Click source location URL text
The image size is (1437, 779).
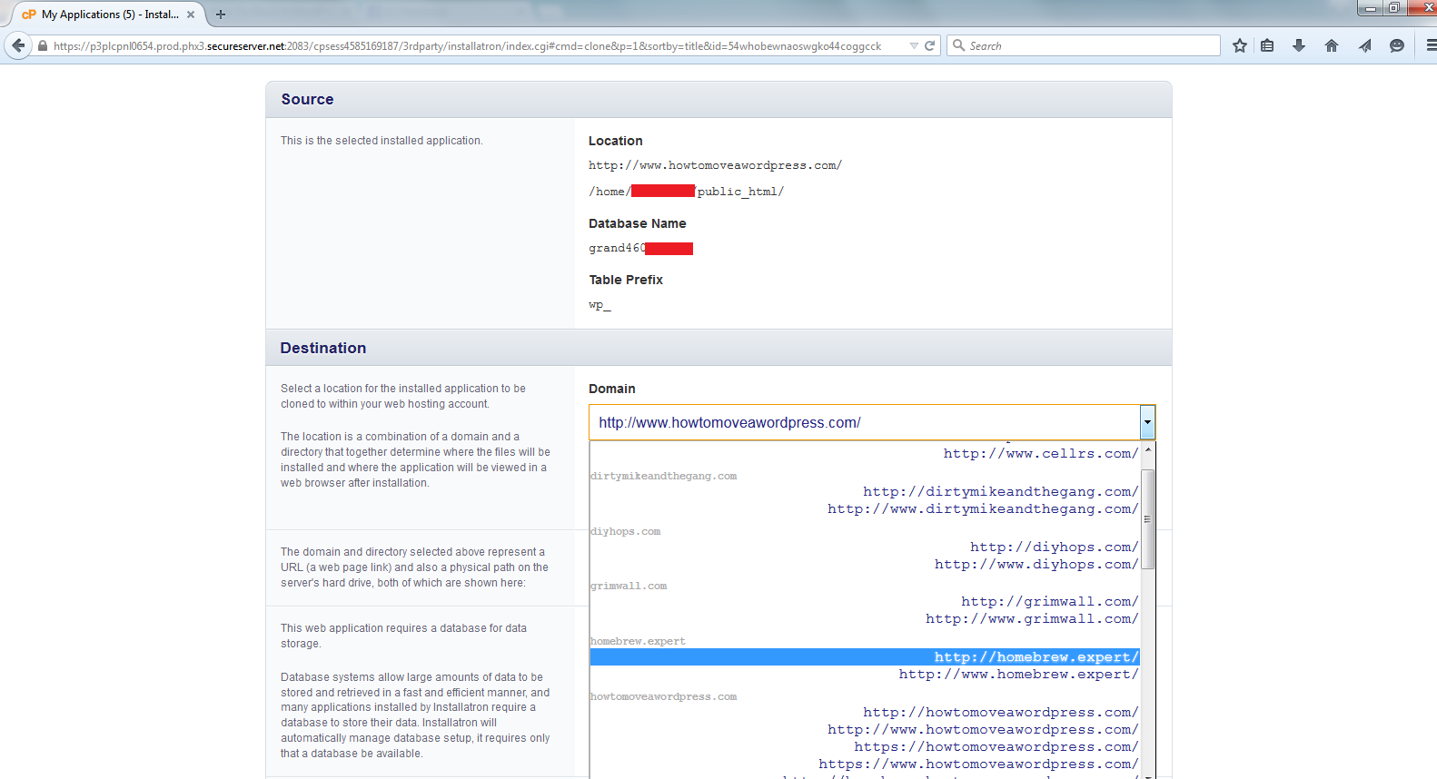[x=715, y=165]
